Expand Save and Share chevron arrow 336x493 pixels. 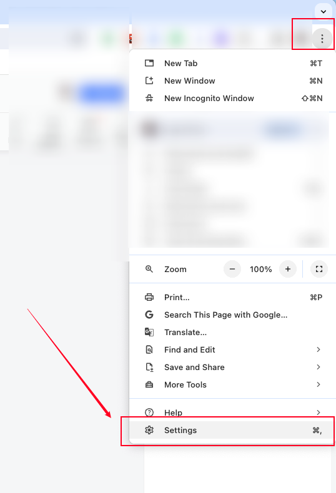pos(319,367)
